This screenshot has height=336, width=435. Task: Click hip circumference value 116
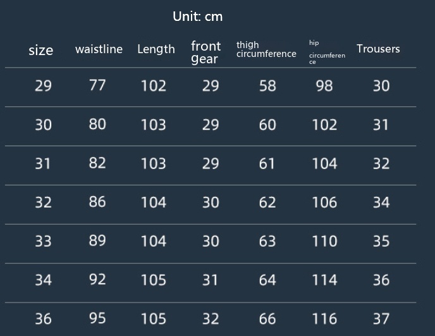(x=324, y=318)
